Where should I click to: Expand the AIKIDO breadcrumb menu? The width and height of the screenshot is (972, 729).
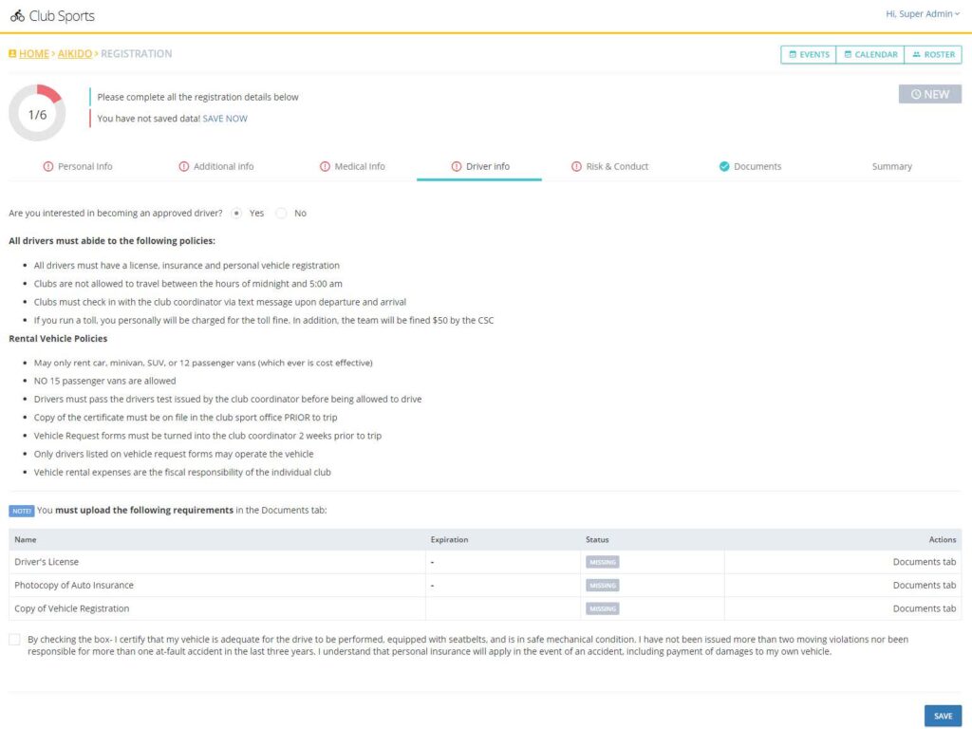click(x=75, y=54)
